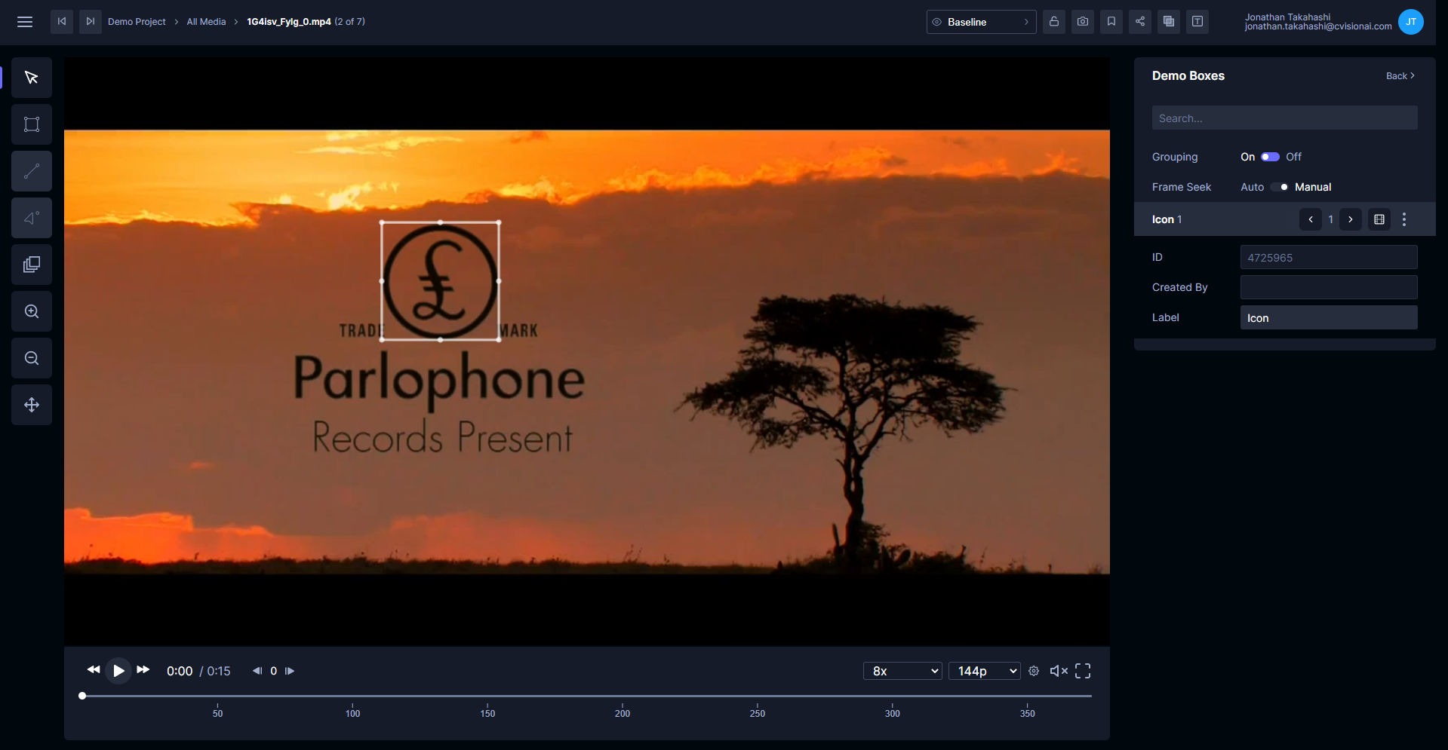Click the duplicate copies tool icon

[32, 265]
